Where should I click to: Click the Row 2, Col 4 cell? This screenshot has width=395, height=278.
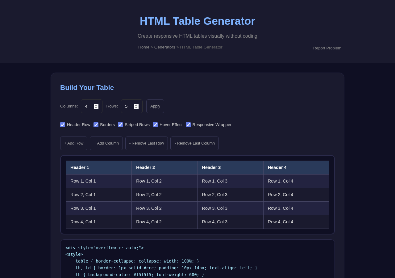coord(296,195)
